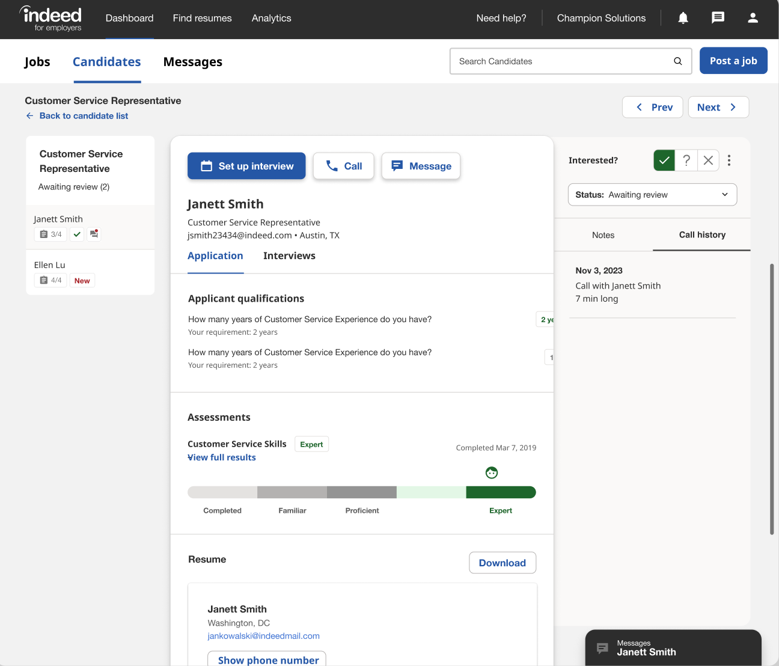Click the magnifier icon in candidate search

click(677, 61)
